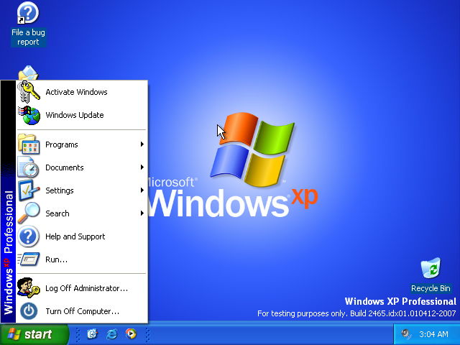Click the Activate Windows keys icon

tap(29, 92)
